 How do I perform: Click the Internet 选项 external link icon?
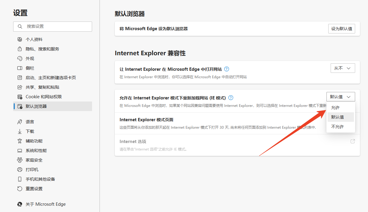pyautogui.click(x=353, y=141)
